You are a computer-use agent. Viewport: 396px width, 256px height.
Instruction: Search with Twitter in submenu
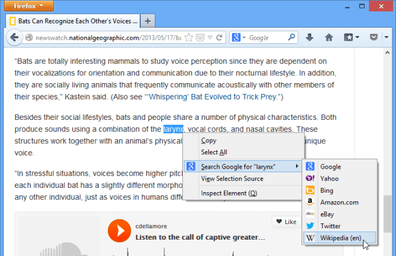(339, 226)
